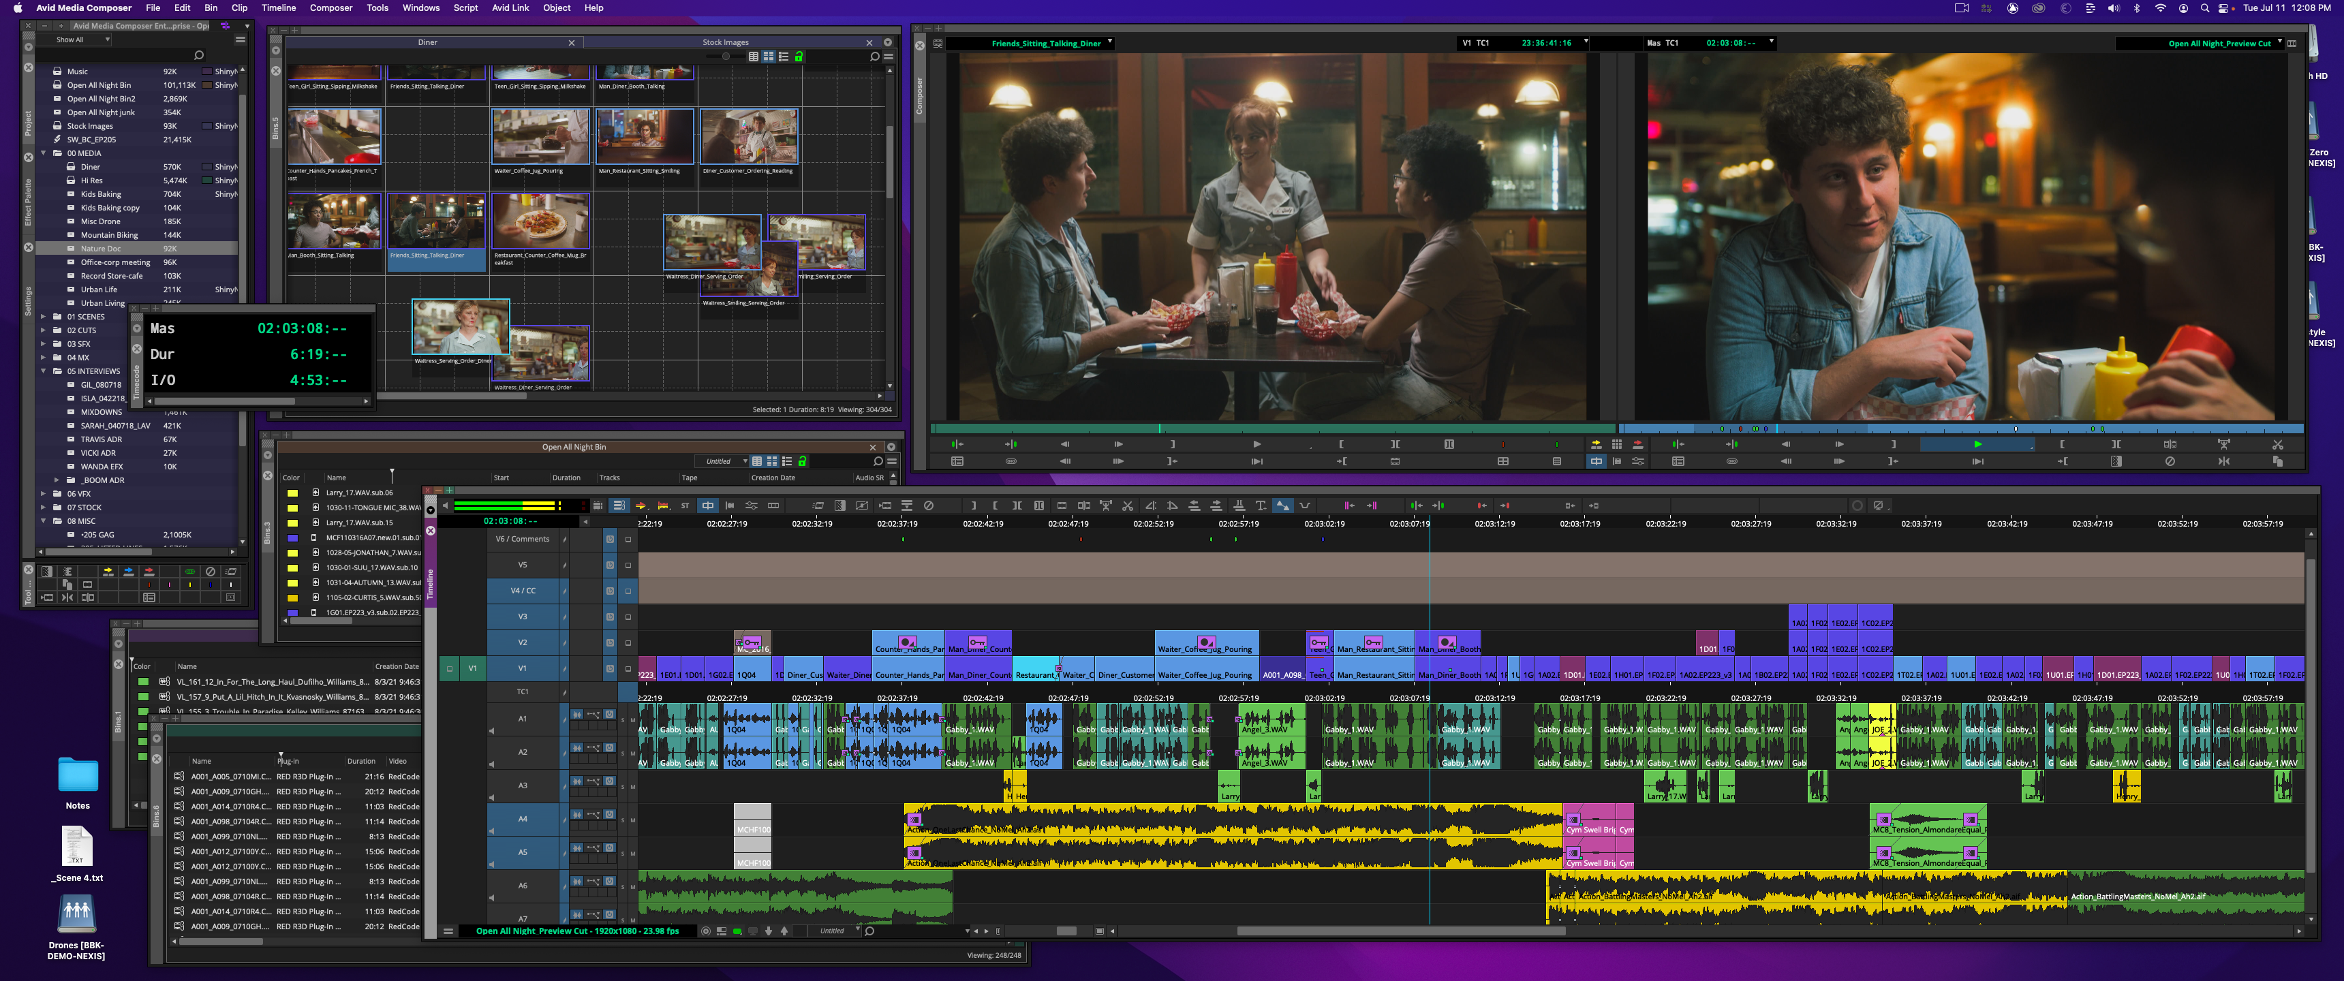The height and width of the screenshot is (981, 2344).
Task: Expand the 01 SCENES folder
Action: [x=43, y=317]
